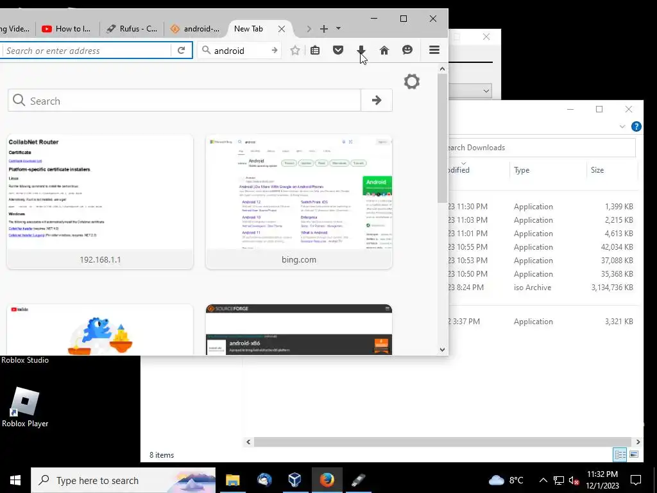Open the 8°C weather widget
The height and width of the screenshot is (493, 657).
coord(506,480)
